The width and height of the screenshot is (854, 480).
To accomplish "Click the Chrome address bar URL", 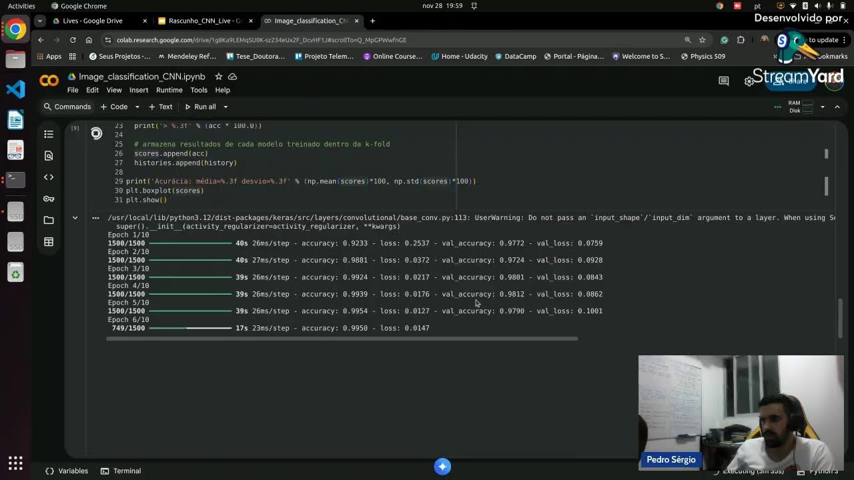I will click(261, 40).
